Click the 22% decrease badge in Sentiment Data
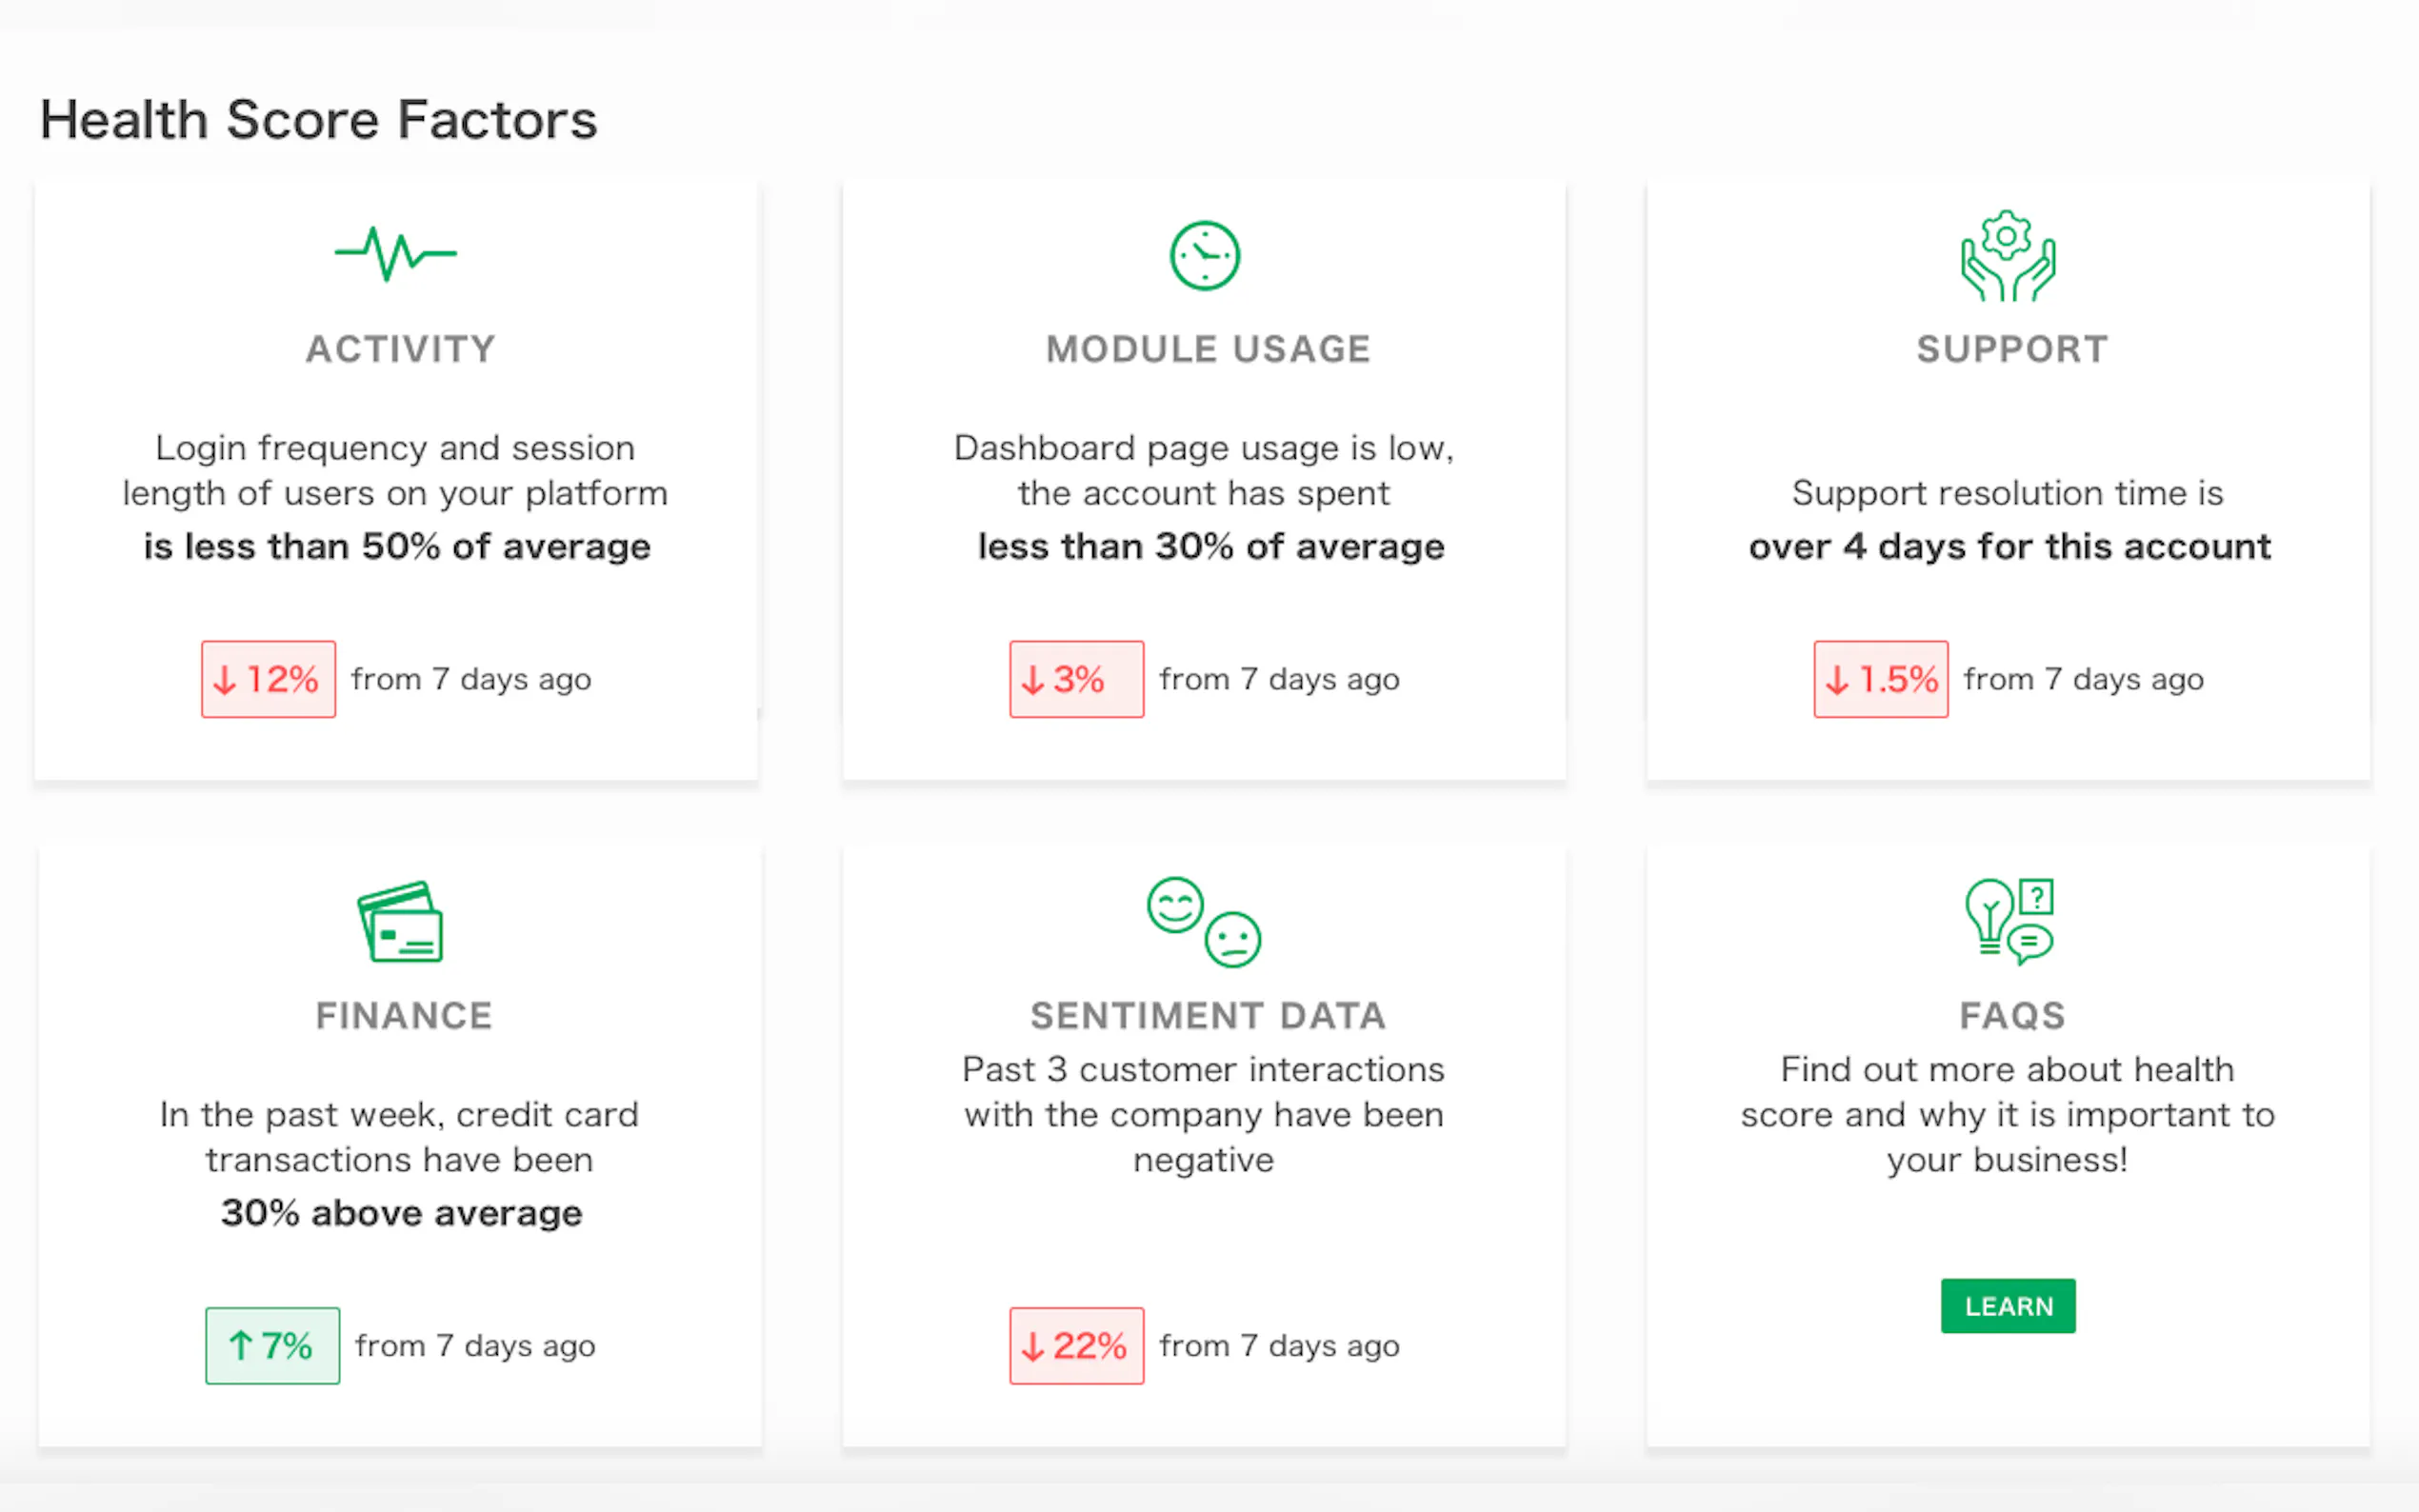Viewport: 2419px width, 1512px height. (1076, 1346)
